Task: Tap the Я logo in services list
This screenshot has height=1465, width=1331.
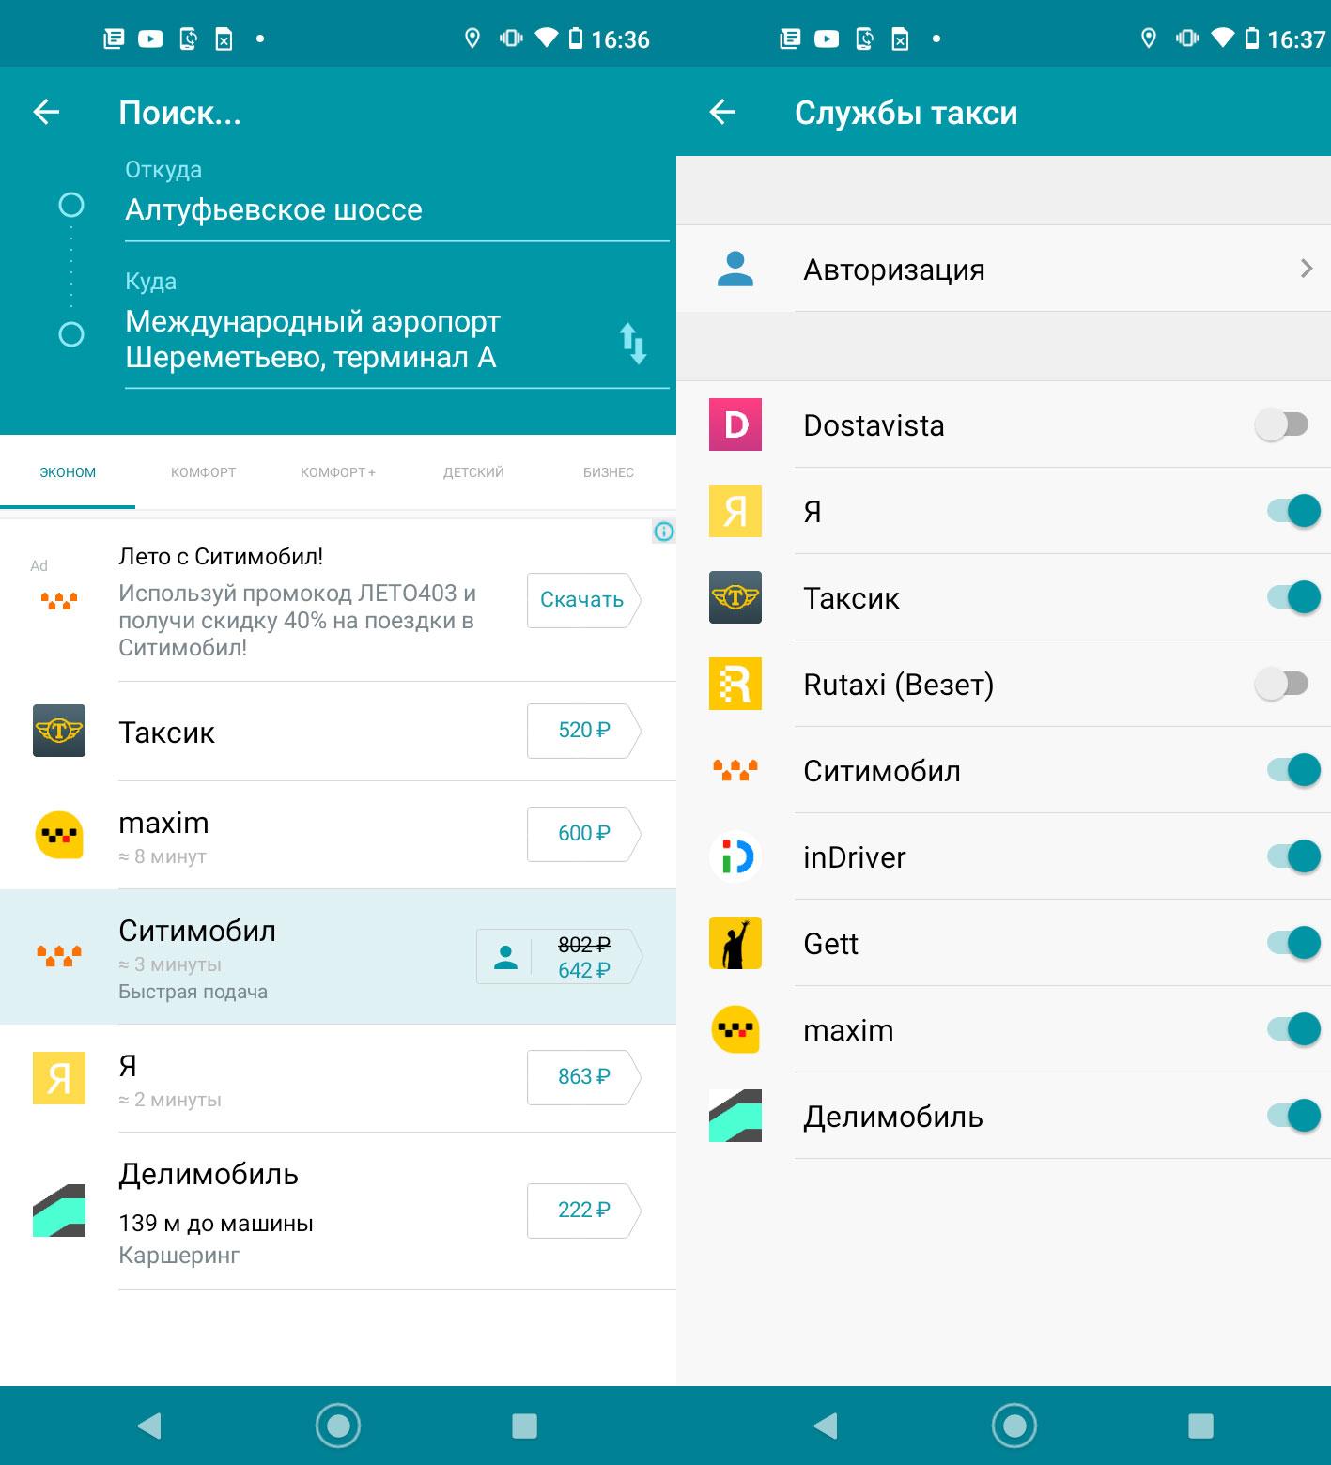Action: pos(735,511)
